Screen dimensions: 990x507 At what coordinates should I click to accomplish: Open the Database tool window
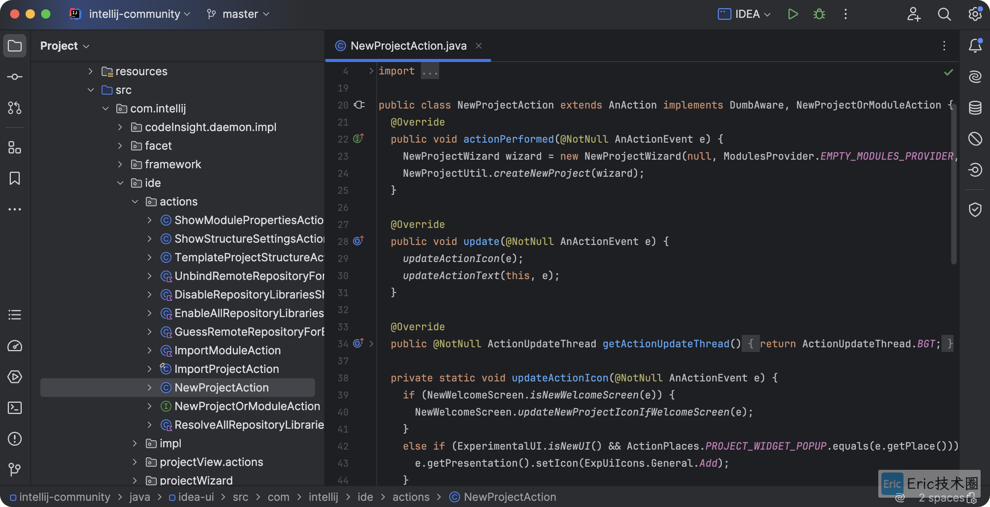[975, 108]
